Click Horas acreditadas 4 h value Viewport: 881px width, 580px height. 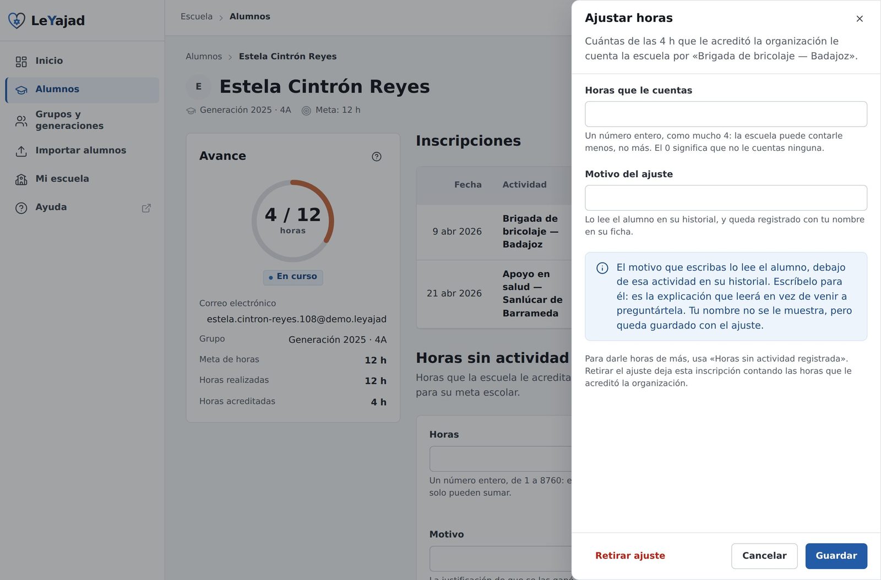tap(378, 402)
